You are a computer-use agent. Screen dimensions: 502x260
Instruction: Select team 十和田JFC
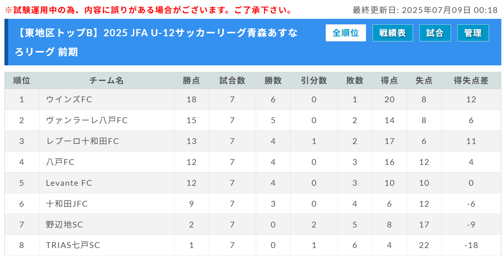click(x=67, y=204)
